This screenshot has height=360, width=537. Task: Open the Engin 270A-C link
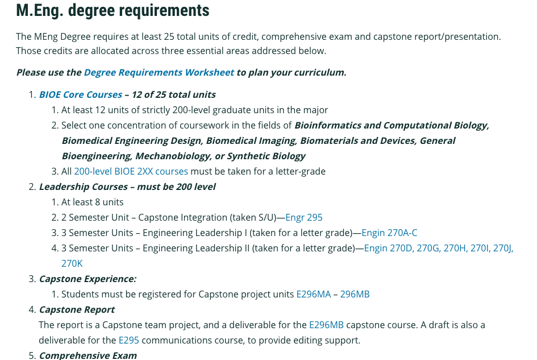pos(389,233)
